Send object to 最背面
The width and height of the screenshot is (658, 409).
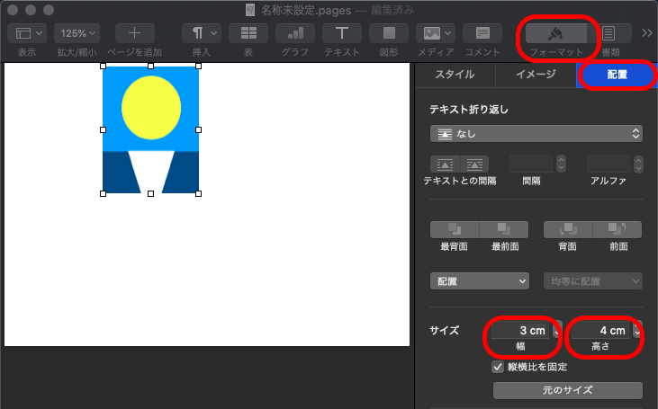(x=455, y=229)
